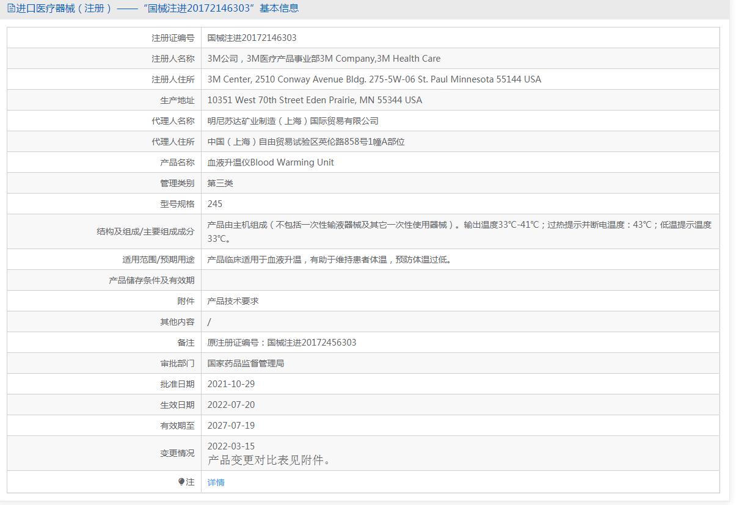Click the 备注 label

click(x=186, y=343)
